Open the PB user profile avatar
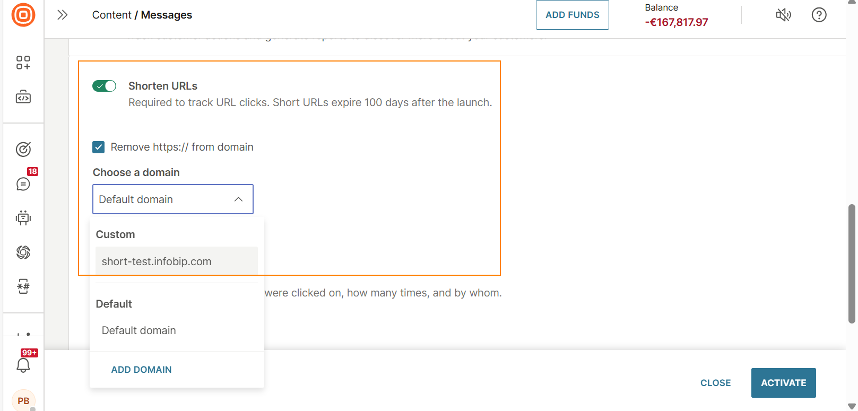The height and width of the screenshot is (411, 858). (x=23, y=400)
